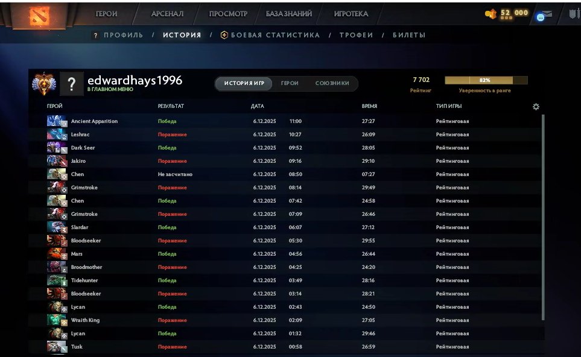Click the shield and sword icon
This screenshot has width=581, height=357.
click(573, 14)
